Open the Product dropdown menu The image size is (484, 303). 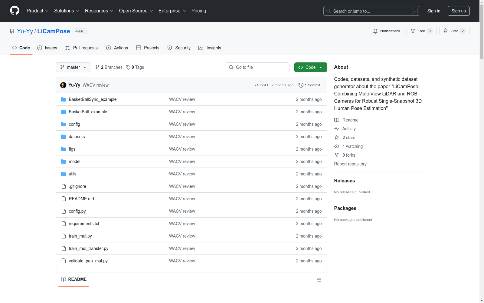pos(38,11)
